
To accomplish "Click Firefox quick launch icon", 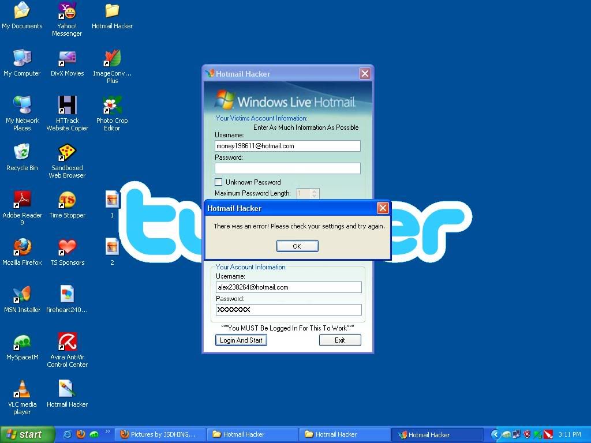I will tap(81, 434).
